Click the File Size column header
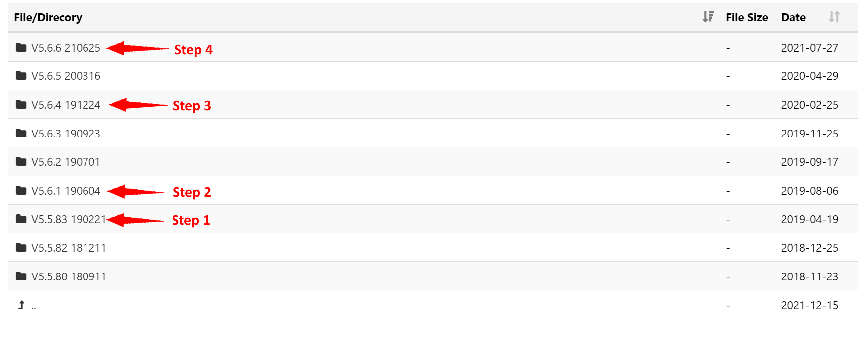This screenshot has width=865, height=342. coord(747,18)
